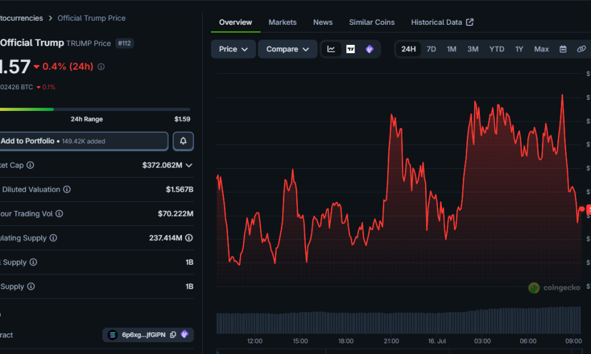Info icon beside Total Supply row showing 1B
The width and height of the screenshot is (591, 354).
pyautogui.click(x=33, y=262)
